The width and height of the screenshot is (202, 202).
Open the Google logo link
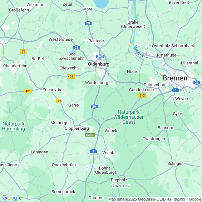point(12,198)
